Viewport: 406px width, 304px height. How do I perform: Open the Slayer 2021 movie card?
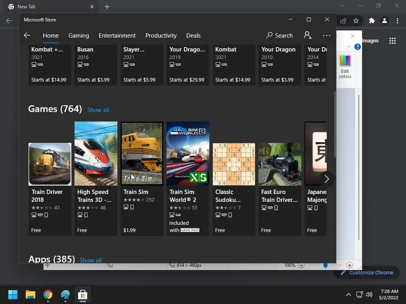point(142,65)
